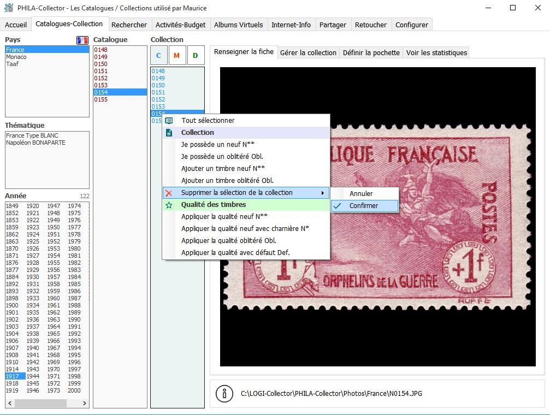The image size is (550, 415).
Task: Select year 2000 in Année list
Action: click(x=74, y=390)
